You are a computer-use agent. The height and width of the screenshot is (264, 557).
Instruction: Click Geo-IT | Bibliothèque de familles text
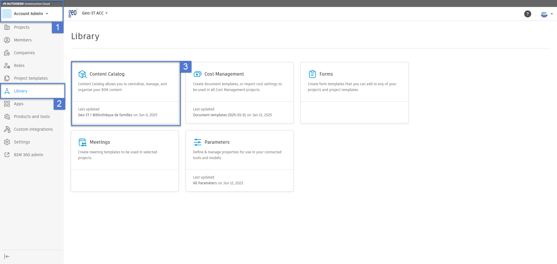105,115
